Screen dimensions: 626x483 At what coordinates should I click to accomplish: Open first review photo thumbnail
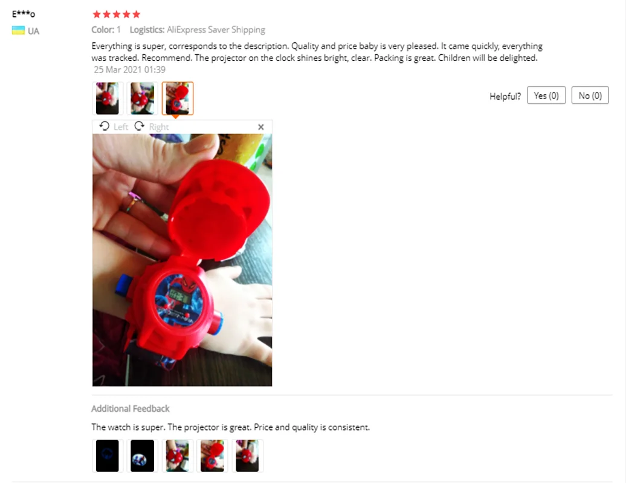108,98
